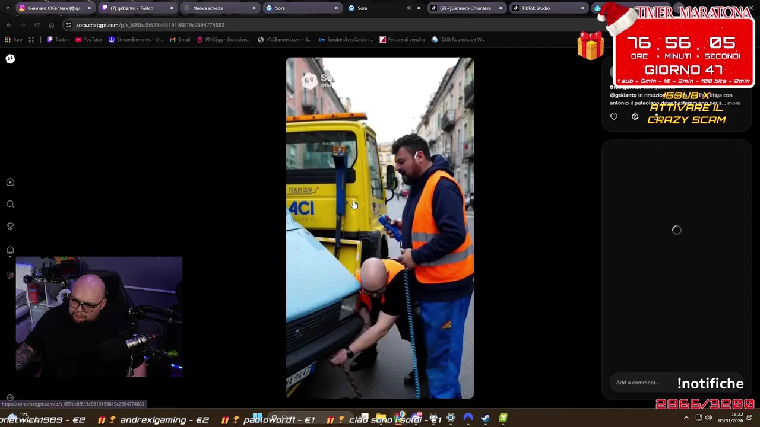
Task: Open Twitch bookmark
Action: tap(58, 40)
